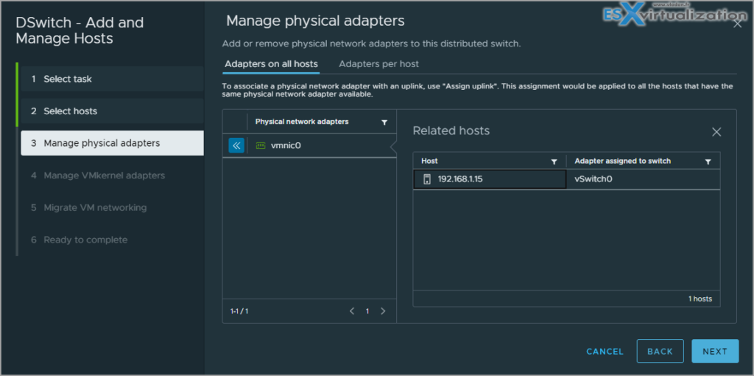
Task: Click the vSwitch0 cell in Related hosts
Action: (x=593, y=179)
